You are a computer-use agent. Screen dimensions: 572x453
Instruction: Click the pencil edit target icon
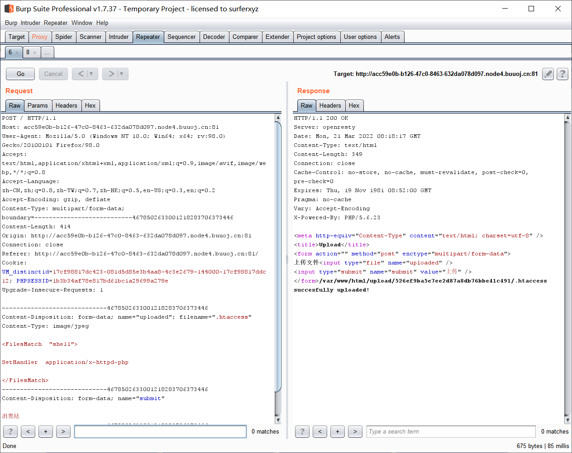548,74
